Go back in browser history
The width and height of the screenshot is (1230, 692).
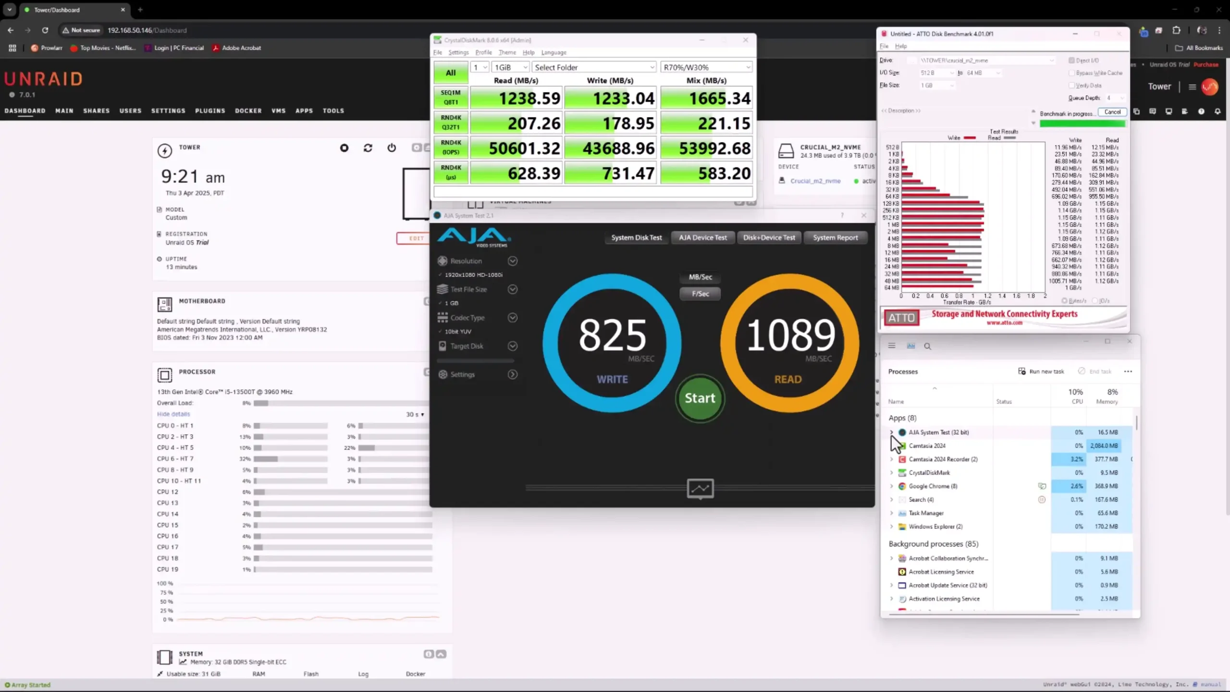tap(11, 30)
